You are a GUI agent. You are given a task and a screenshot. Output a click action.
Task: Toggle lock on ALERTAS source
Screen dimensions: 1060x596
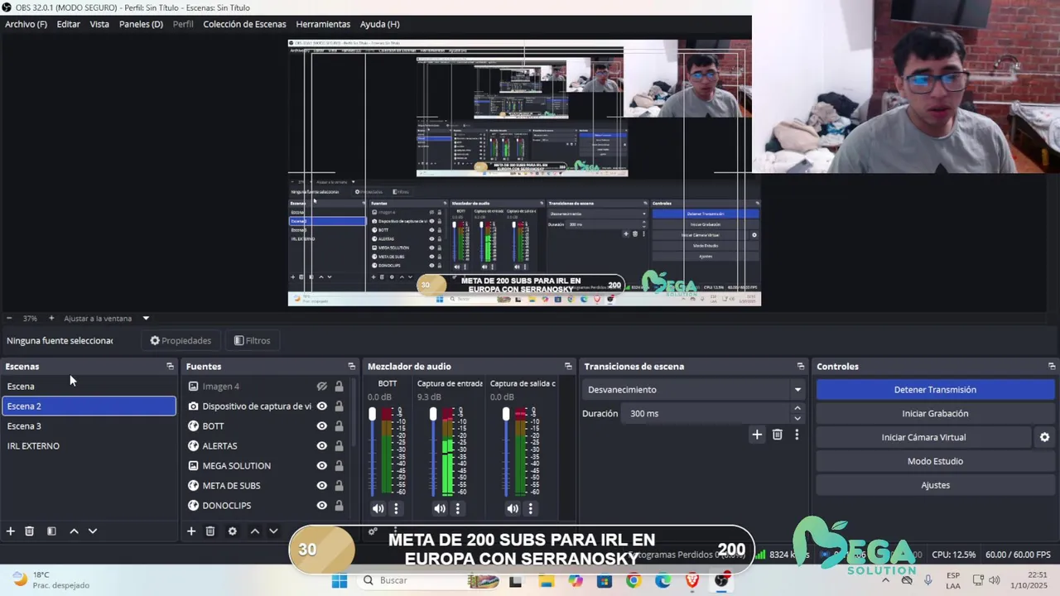click(339, 446)
